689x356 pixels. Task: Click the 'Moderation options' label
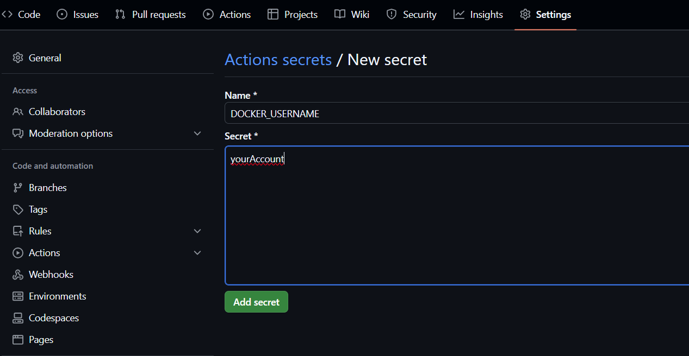tap(71, 133)
